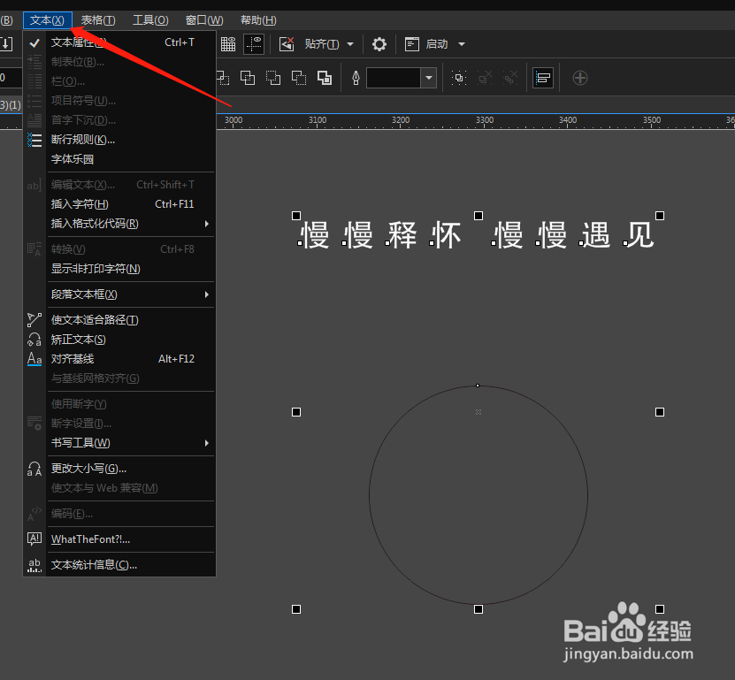735x680 pixels.
Task: Select the outline pen icon on the property bar
Action: 354,78
